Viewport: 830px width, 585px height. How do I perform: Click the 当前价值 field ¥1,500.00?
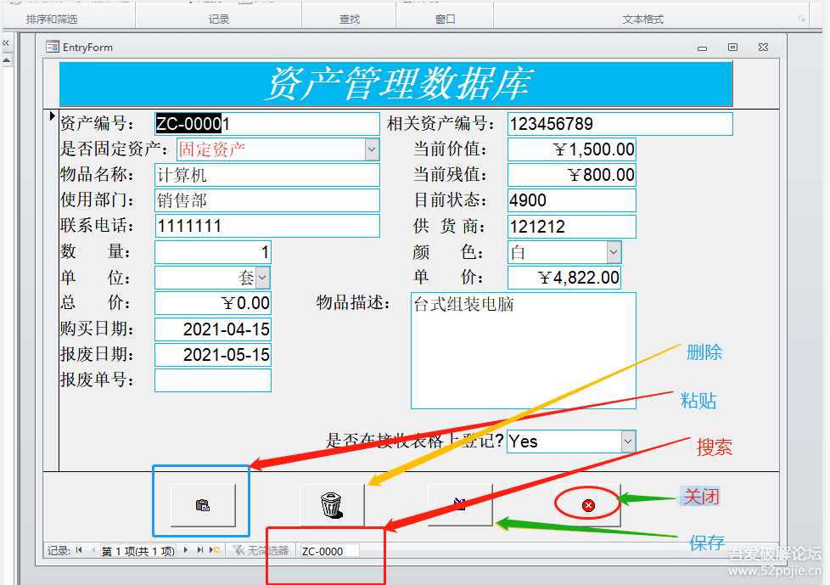pos(572,149)
